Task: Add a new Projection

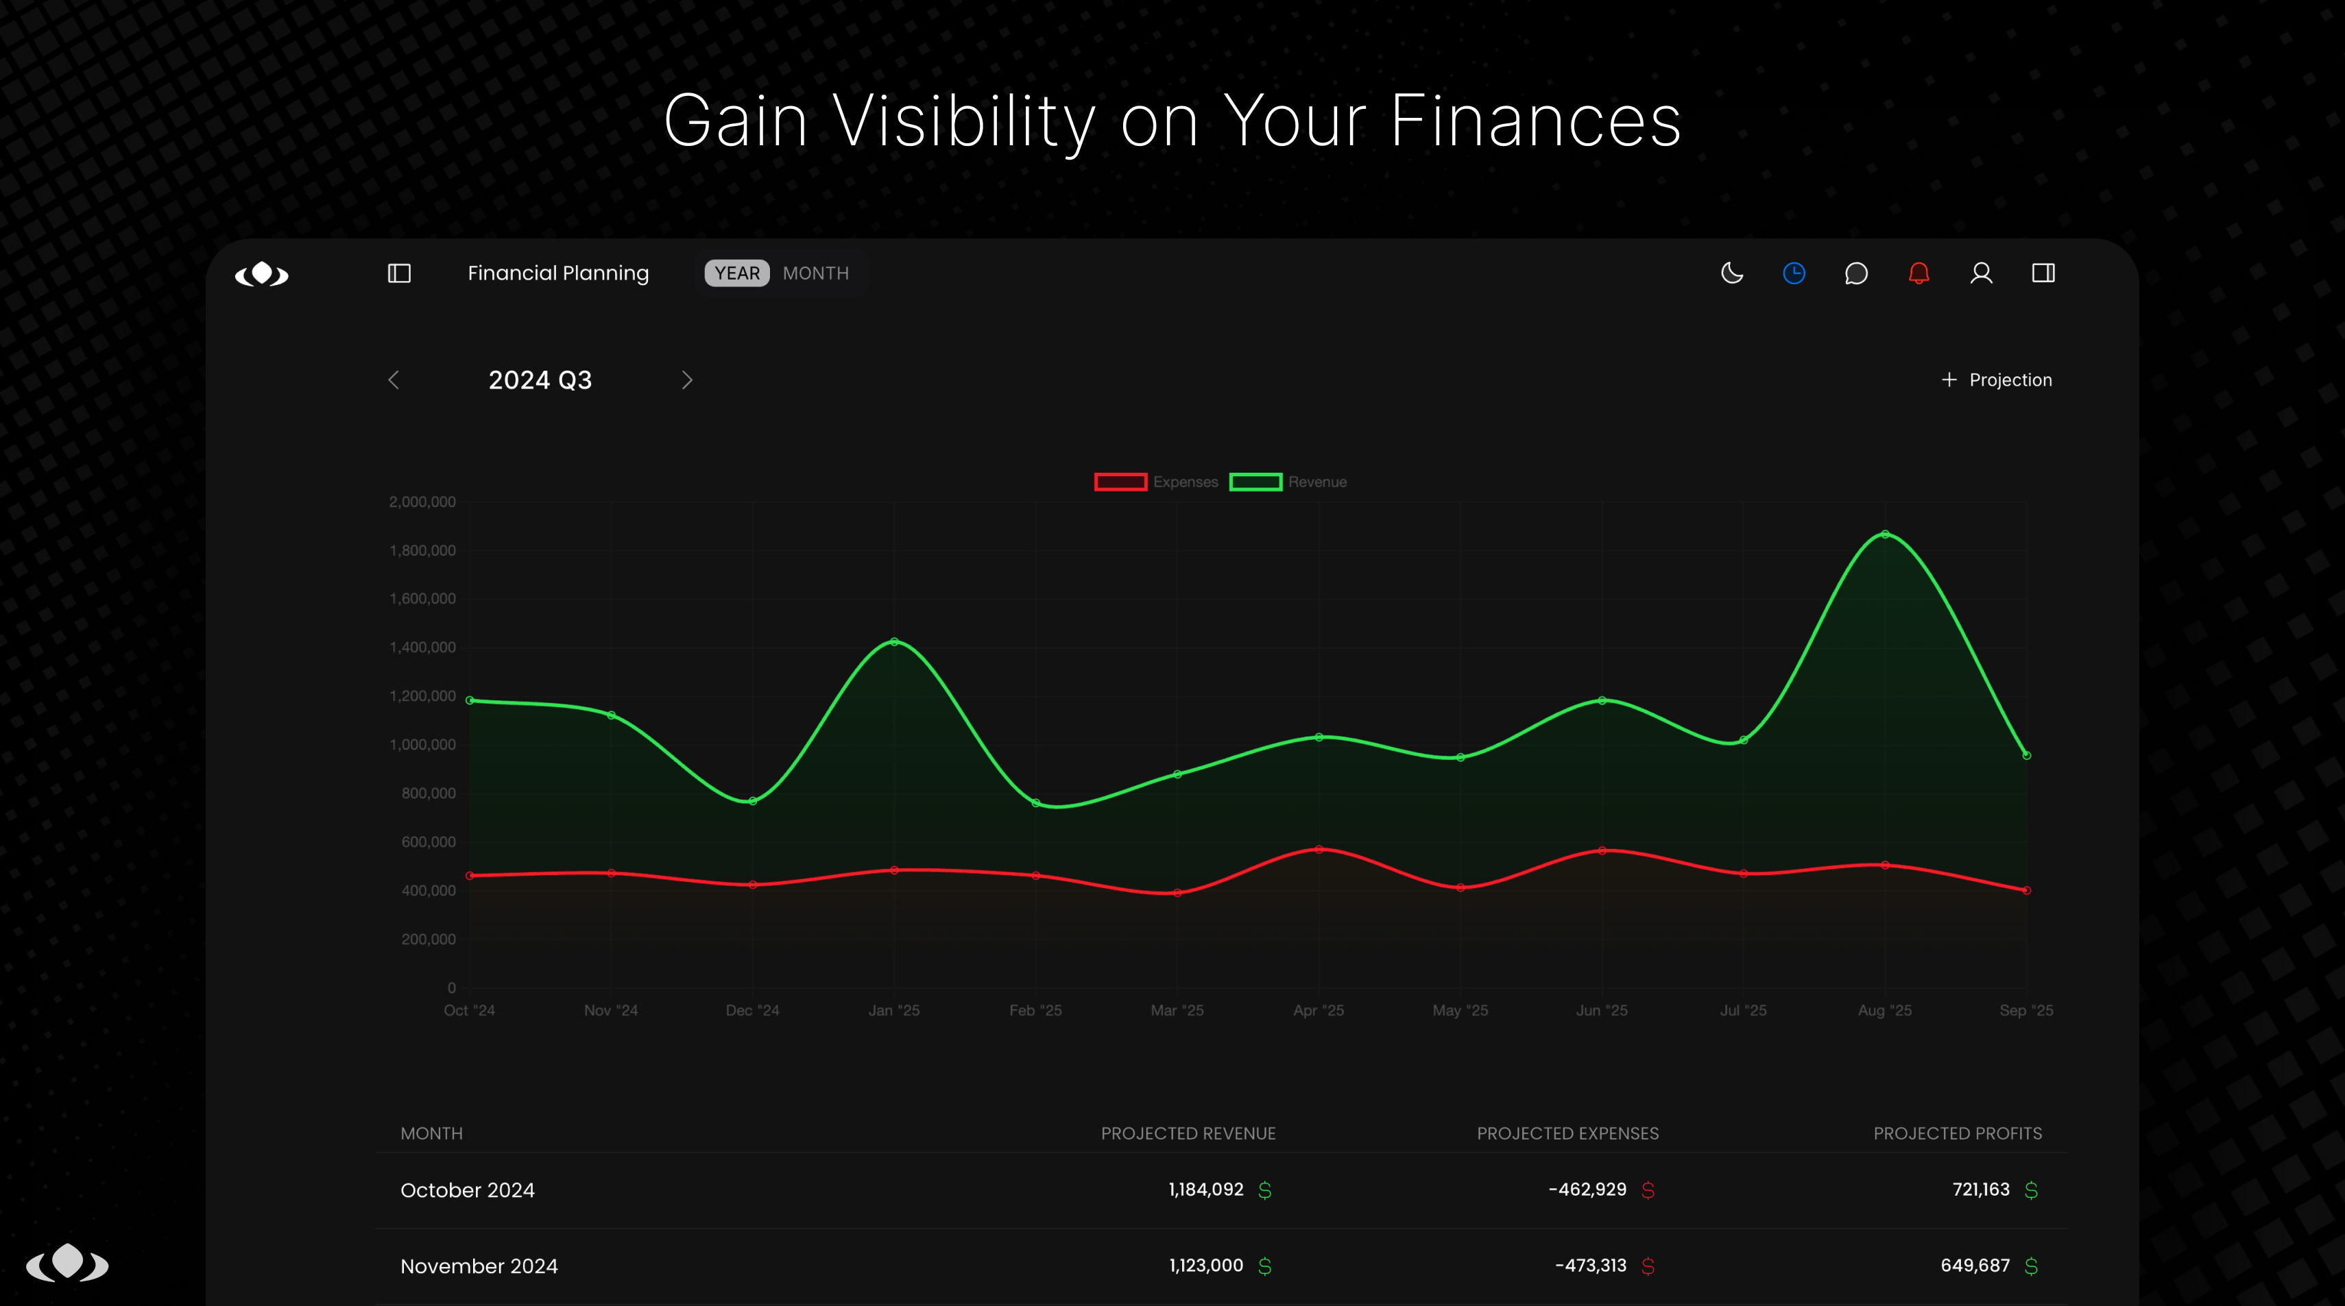Action: click(1997, 380)
